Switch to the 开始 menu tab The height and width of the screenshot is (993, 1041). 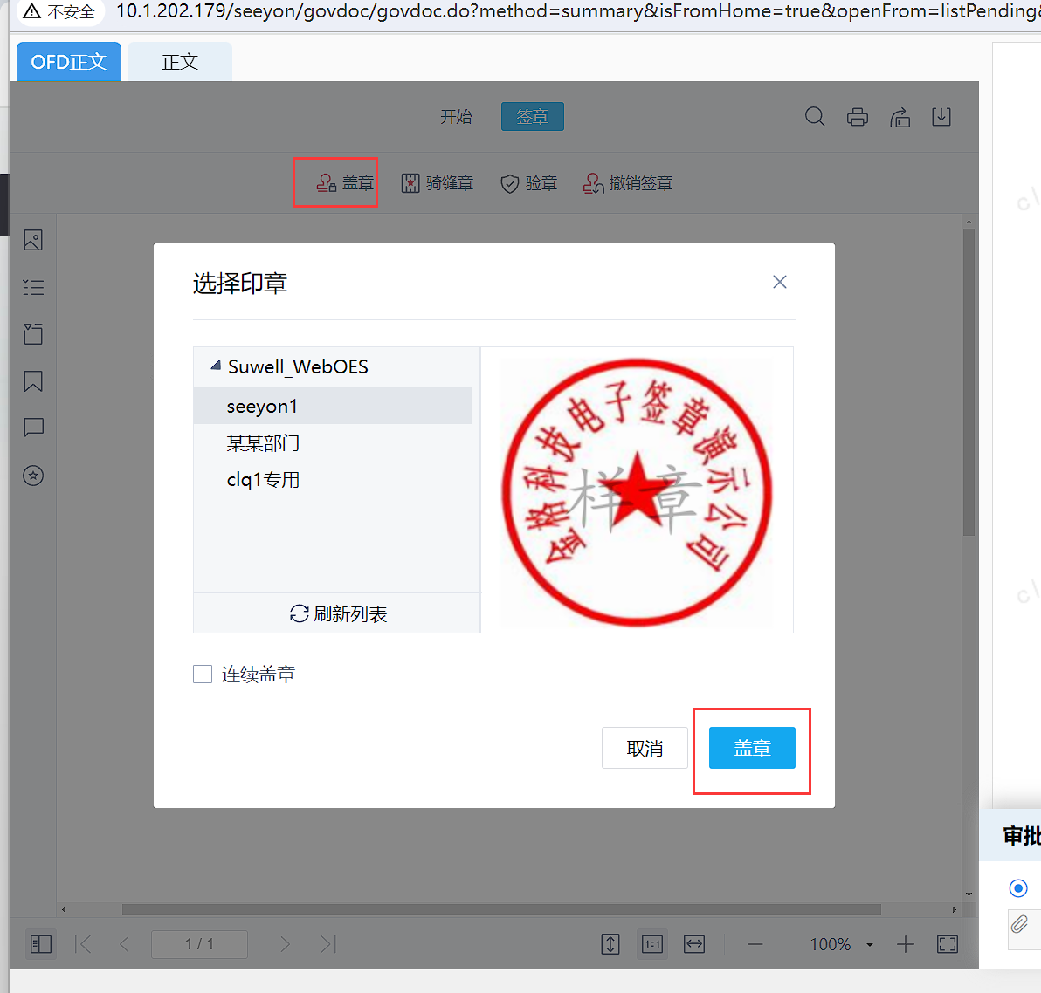pyautogui.click(x=456, y=117)
